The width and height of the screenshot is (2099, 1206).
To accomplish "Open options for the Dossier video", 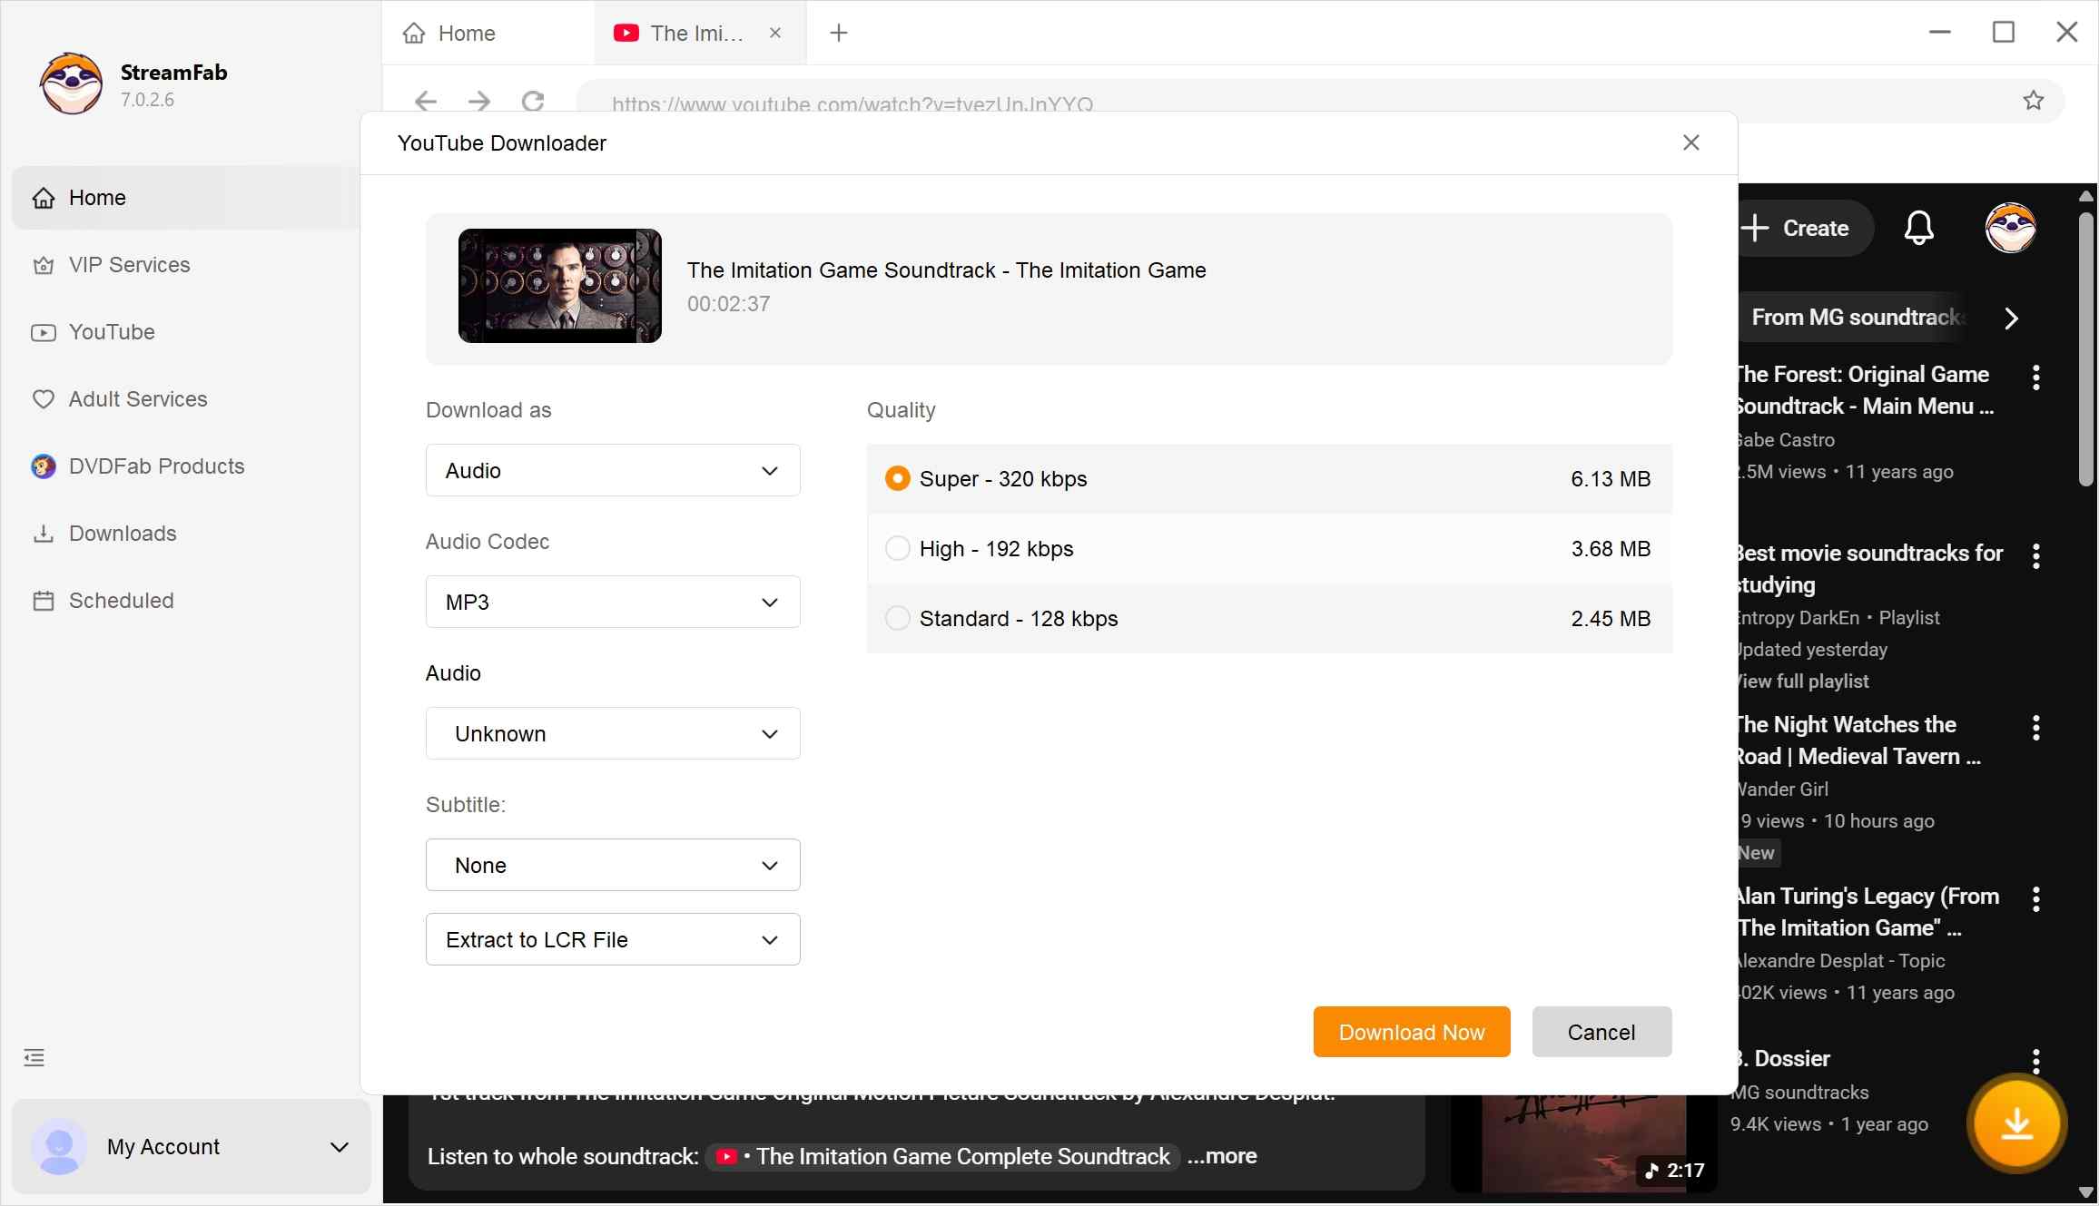I will point(2036,1061).
